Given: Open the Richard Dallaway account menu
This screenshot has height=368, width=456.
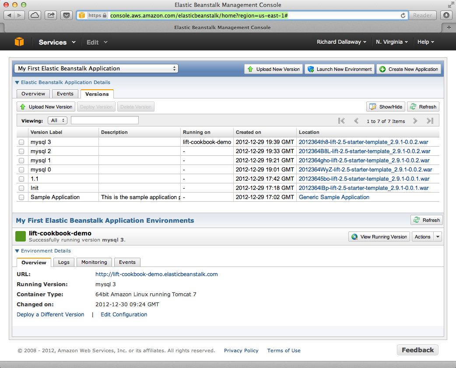Looking at the screenshot, I should [x=341, y=42].
